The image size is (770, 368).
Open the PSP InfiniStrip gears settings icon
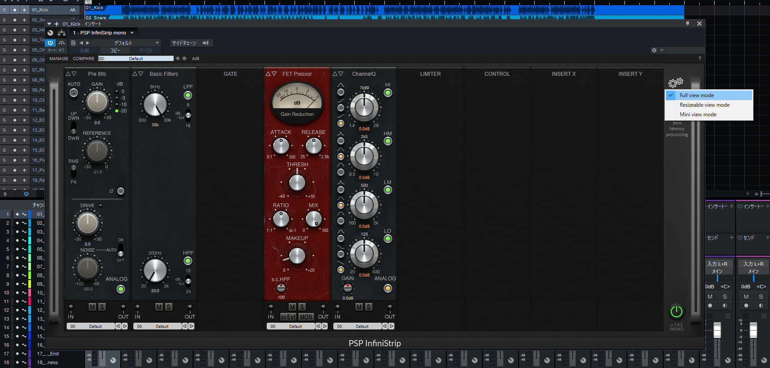(676, 83)
